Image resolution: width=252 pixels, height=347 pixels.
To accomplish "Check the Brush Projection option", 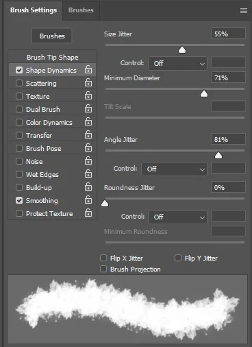I will tap(103, 269).
